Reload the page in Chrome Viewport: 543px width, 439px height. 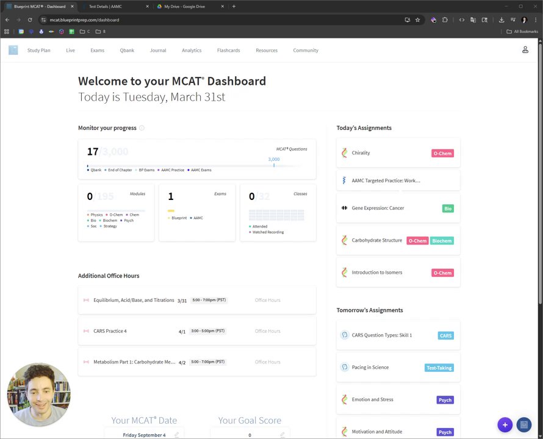30,20
